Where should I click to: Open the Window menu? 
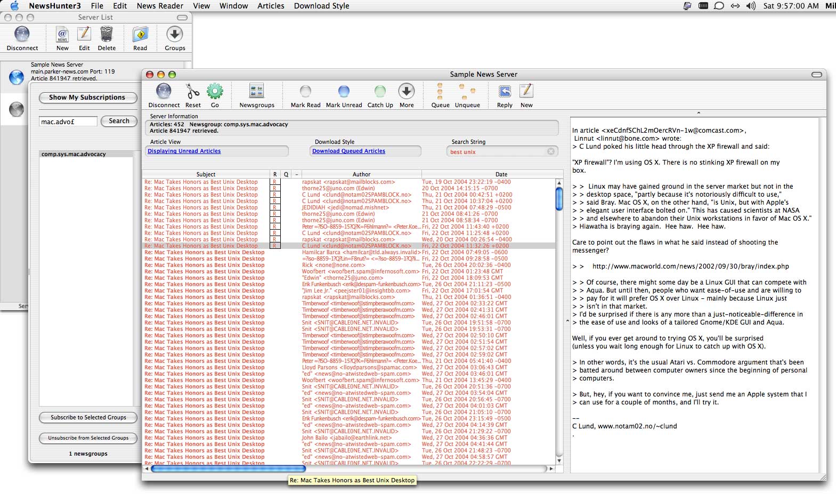233,6
